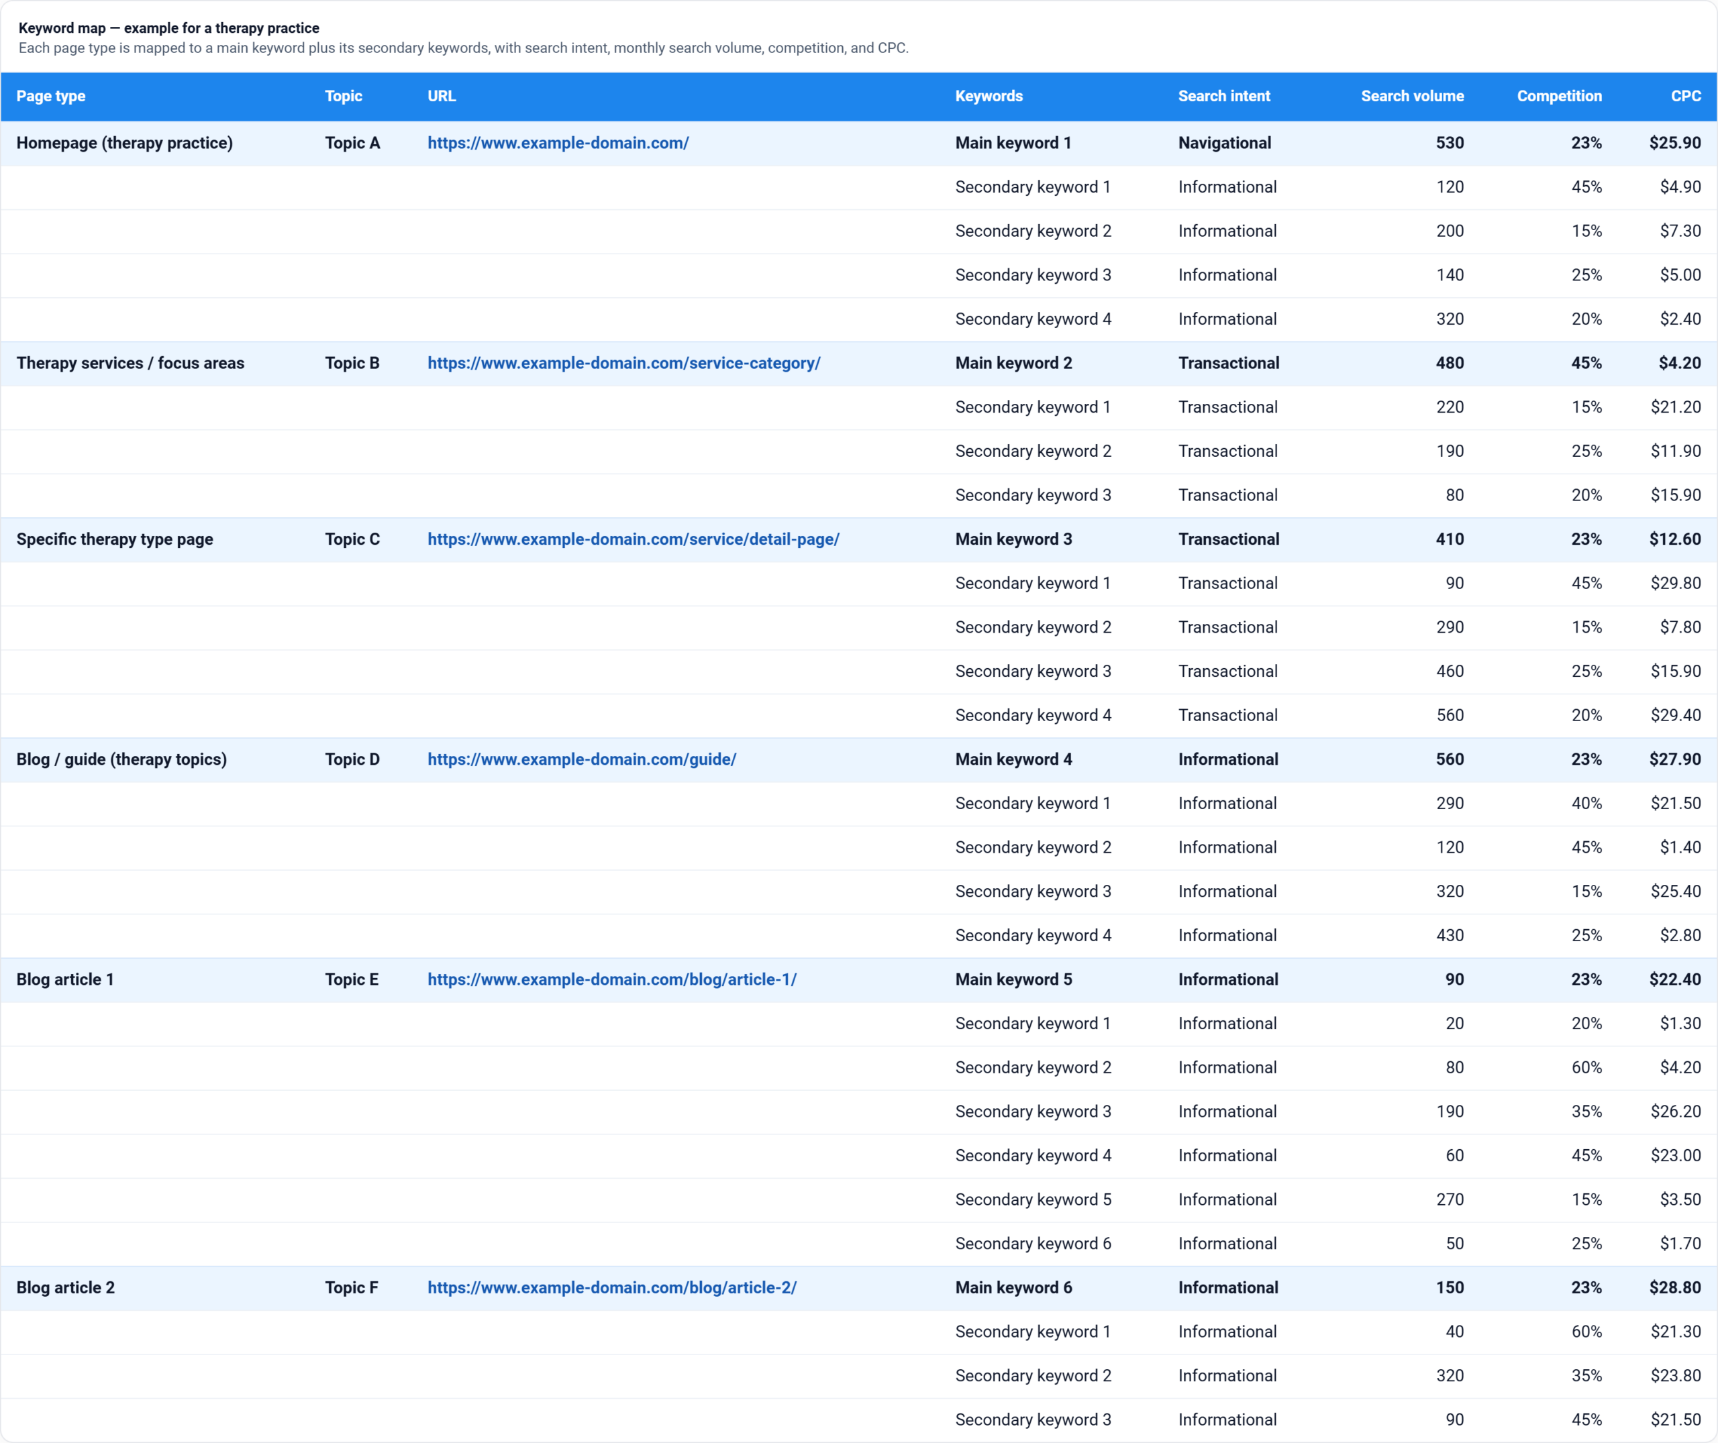Screen dimensions: 1718x1443
Task: Click the $29.80 CPC value
Action: pos(1676,583)
